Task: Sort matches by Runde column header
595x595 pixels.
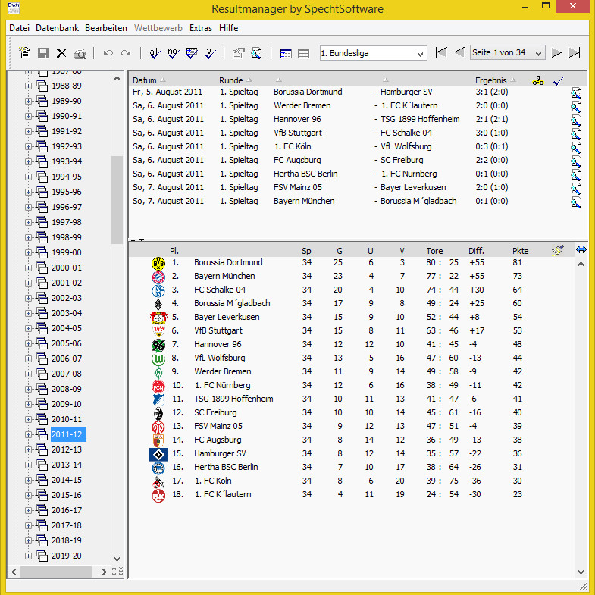Action: click(x=230, y=80)
